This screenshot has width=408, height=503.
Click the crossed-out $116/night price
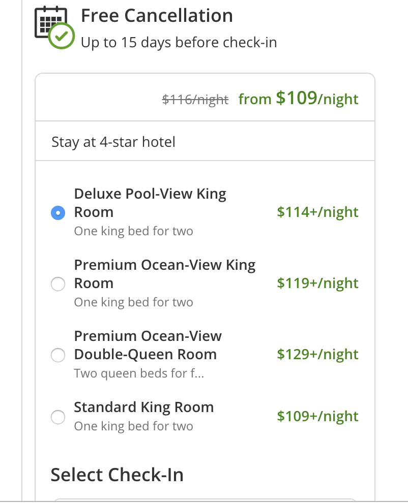[195, 100]
